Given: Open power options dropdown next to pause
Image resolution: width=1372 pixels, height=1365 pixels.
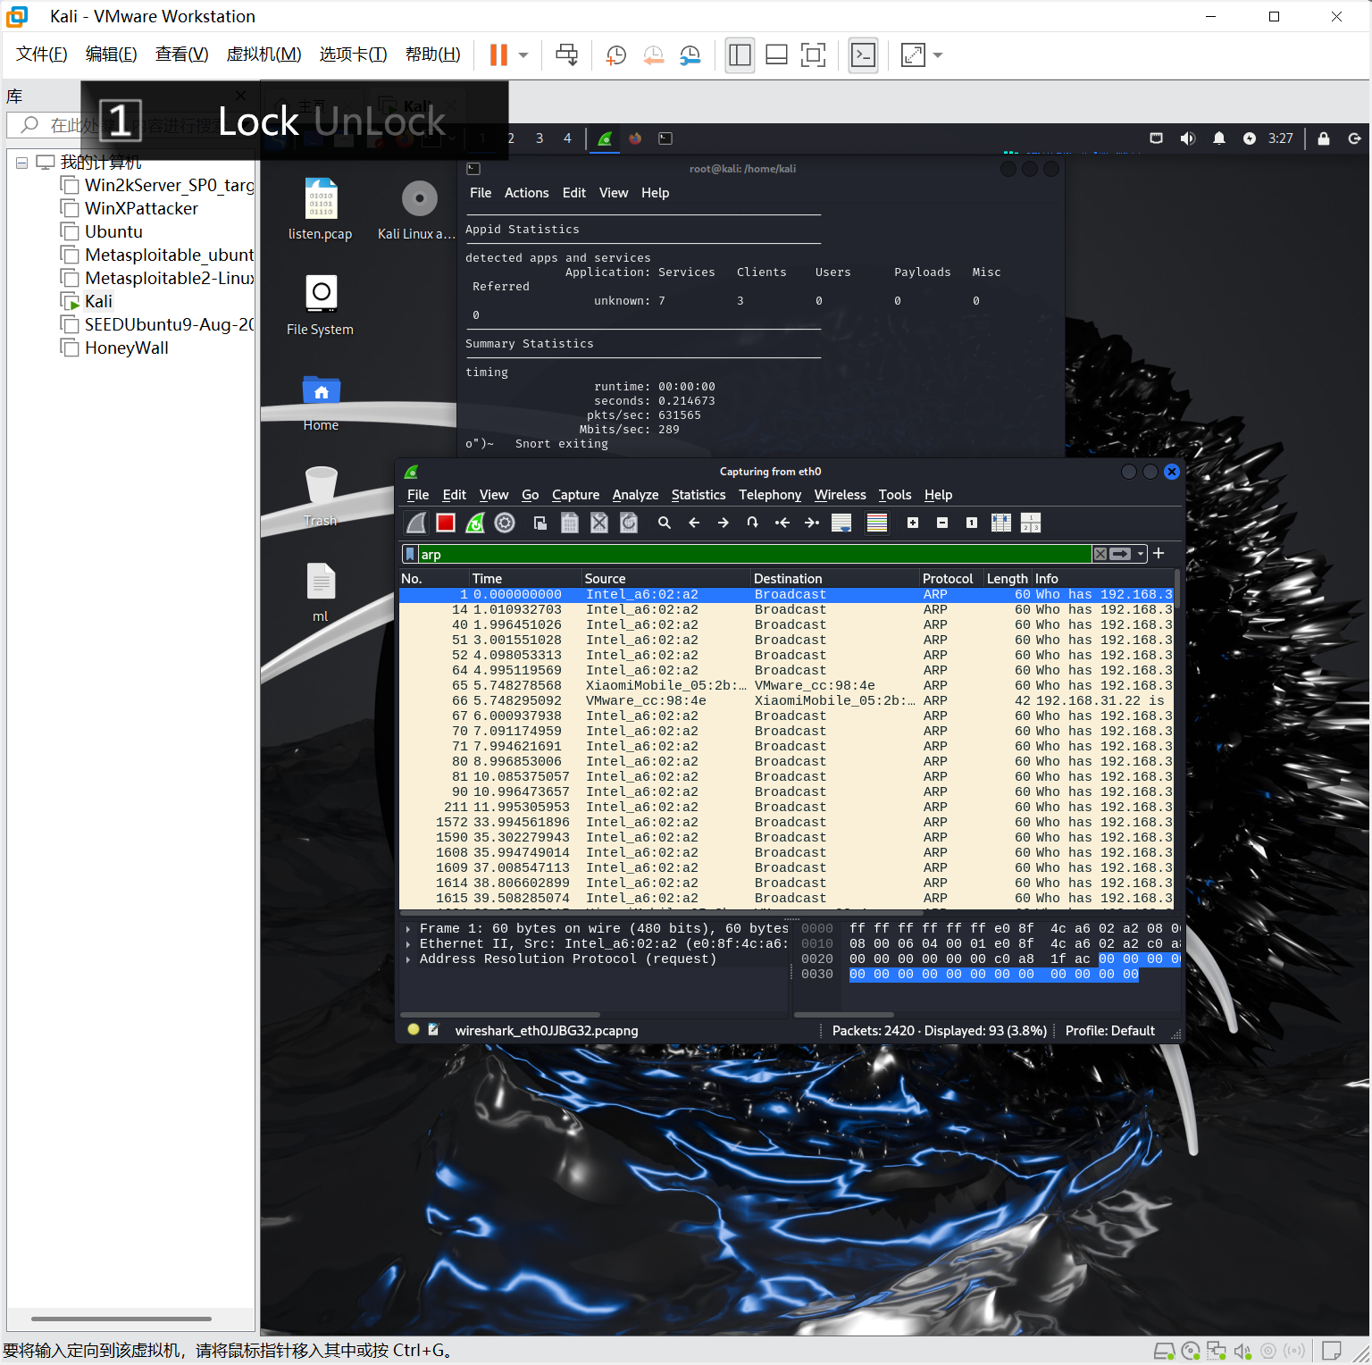Looking at the screenshot, I should (x=523, y=55).
